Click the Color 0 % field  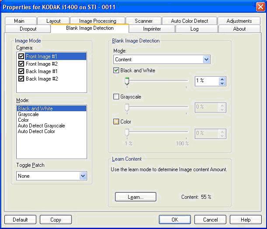[x=207, y=134]
